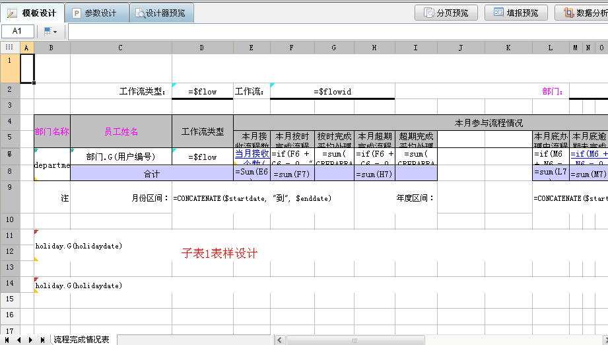Go to previous sheet arrow
608x345 pixels.
click(x=18, y=340)
